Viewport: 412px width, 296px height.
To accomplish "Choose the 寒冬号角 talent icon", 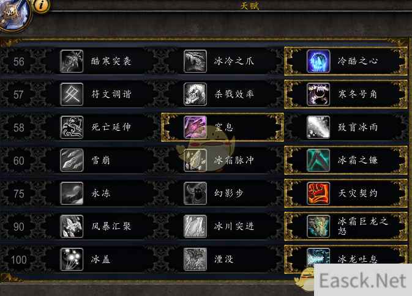I will (x=318, y=94).
